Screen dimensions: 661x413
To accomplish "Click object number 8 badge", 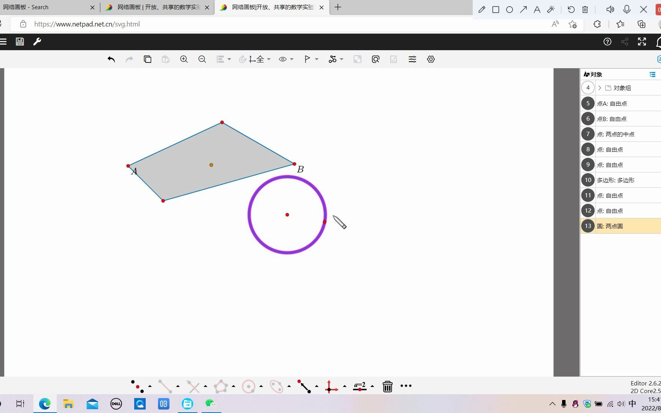I will (x=588, y=149).
